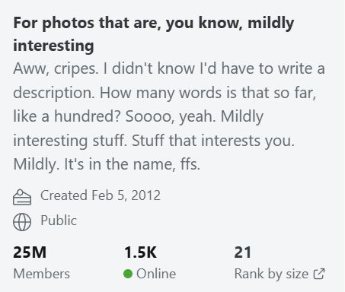
Task: Click the Public visibility label
Action: [x=59, y=221]
